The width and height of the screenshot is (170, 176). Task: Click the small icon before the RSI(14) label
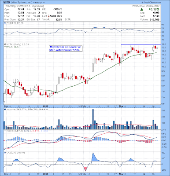tap(5, 23)
